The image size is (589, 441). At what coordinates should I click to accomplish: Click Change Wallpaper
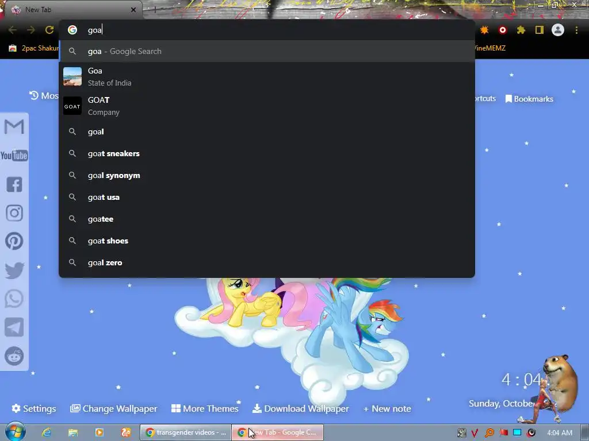[113, 408]
